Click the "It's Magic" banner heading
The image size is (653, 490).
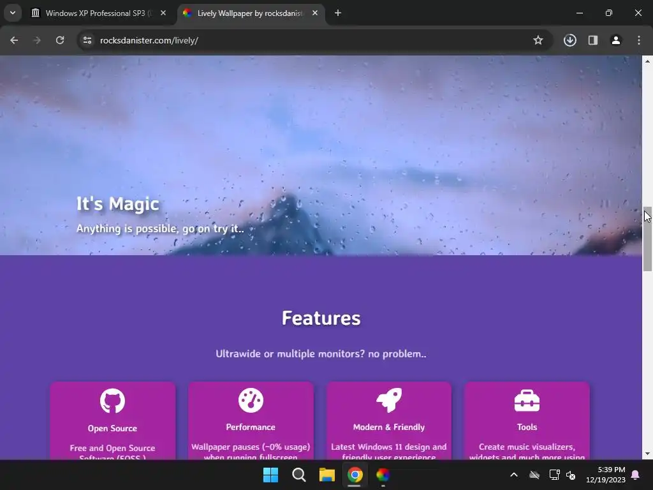(x=118, y=204)
